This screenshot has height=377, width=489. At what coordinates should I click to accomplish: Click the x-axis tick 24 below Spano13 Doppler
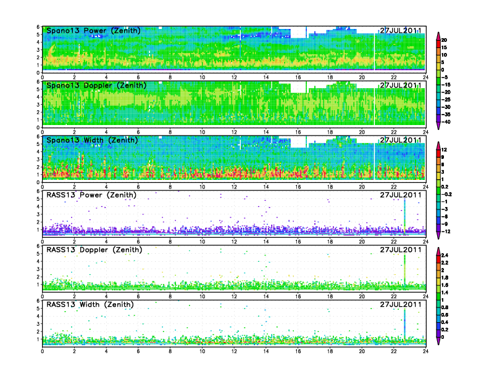(425, 132)
